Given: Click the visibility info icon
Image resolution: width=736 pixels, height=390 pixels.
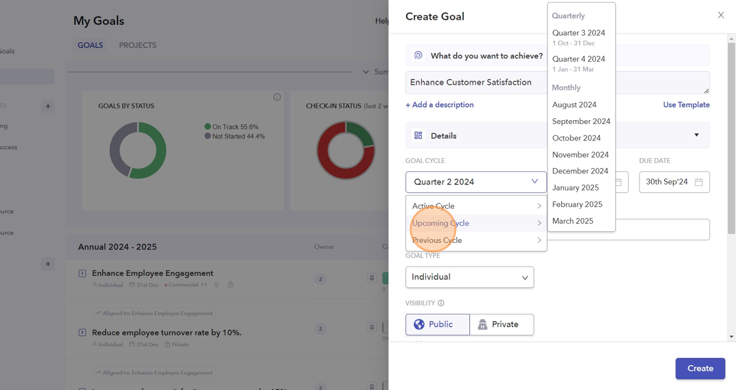Looking at the screenshot, I should point(441,303).
